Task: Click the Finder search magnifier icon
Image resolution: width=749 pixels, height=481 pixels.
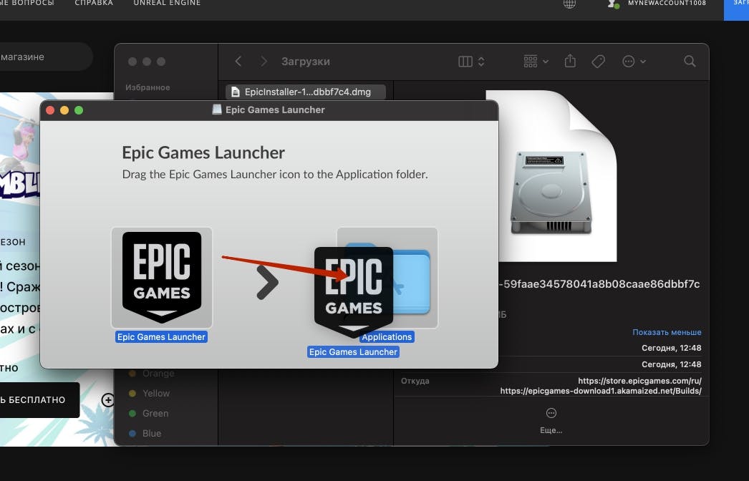Action: [x=690, y=61]
